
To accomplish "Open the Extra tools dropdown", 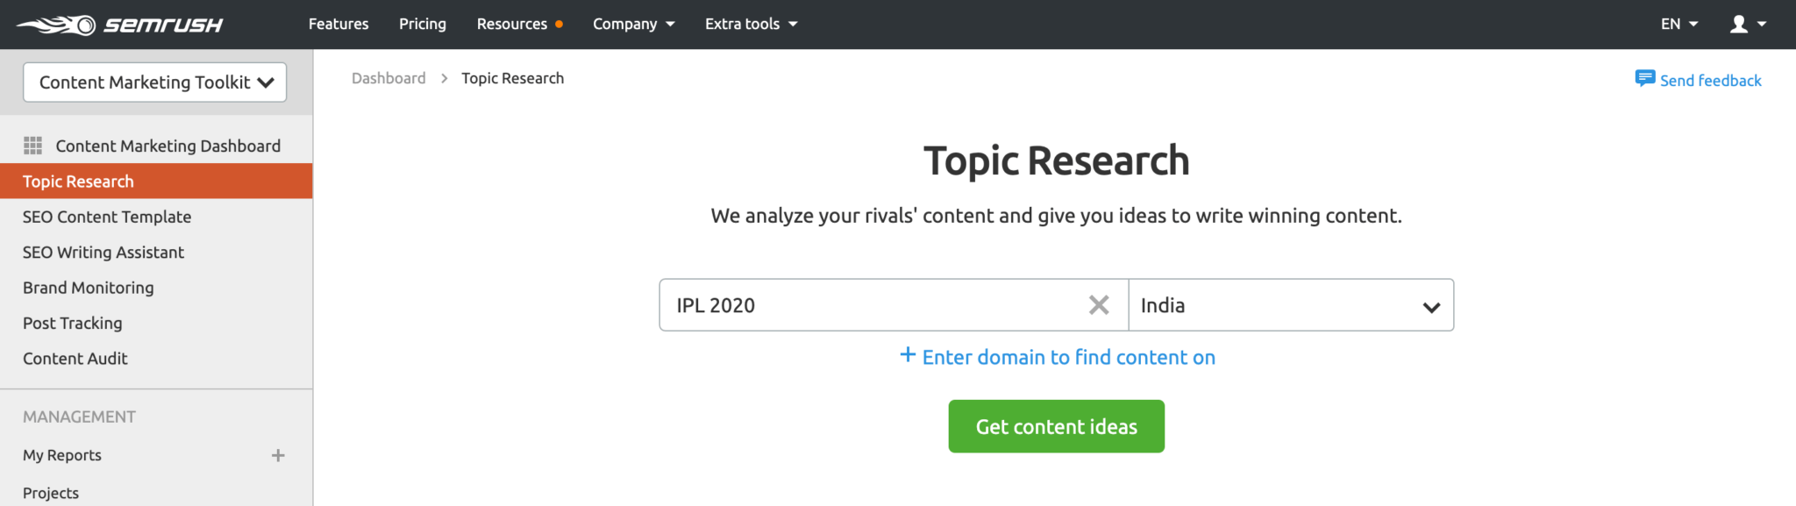I will 750,24.
